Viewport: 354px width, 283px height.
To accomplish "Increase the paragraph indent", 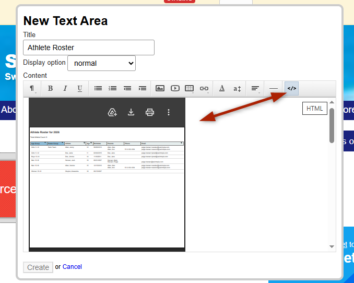I will 142,89.
